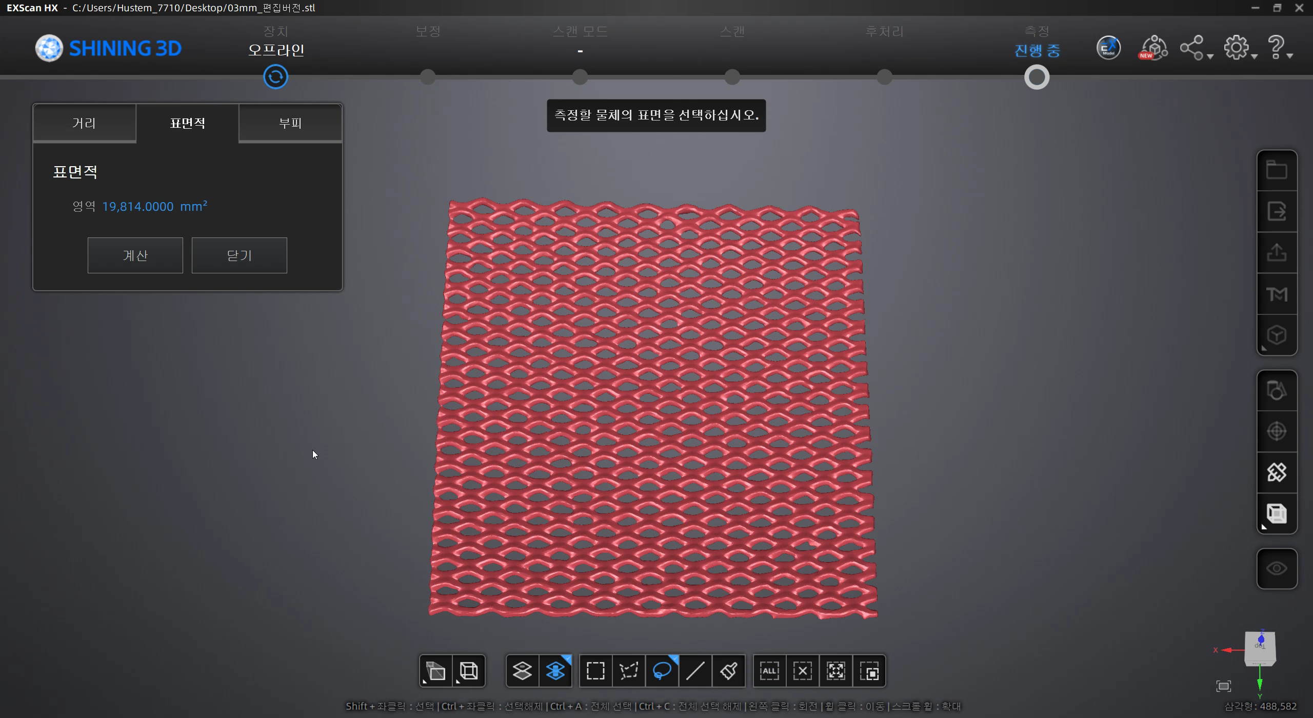Toggle select-through layers mode
This screenshot has height=718, width=1313.
(x=555, y=671)
